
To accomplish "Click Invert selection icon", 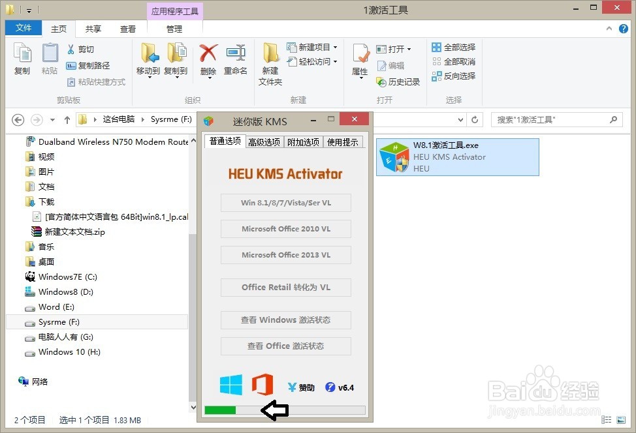I will [436, 76].
